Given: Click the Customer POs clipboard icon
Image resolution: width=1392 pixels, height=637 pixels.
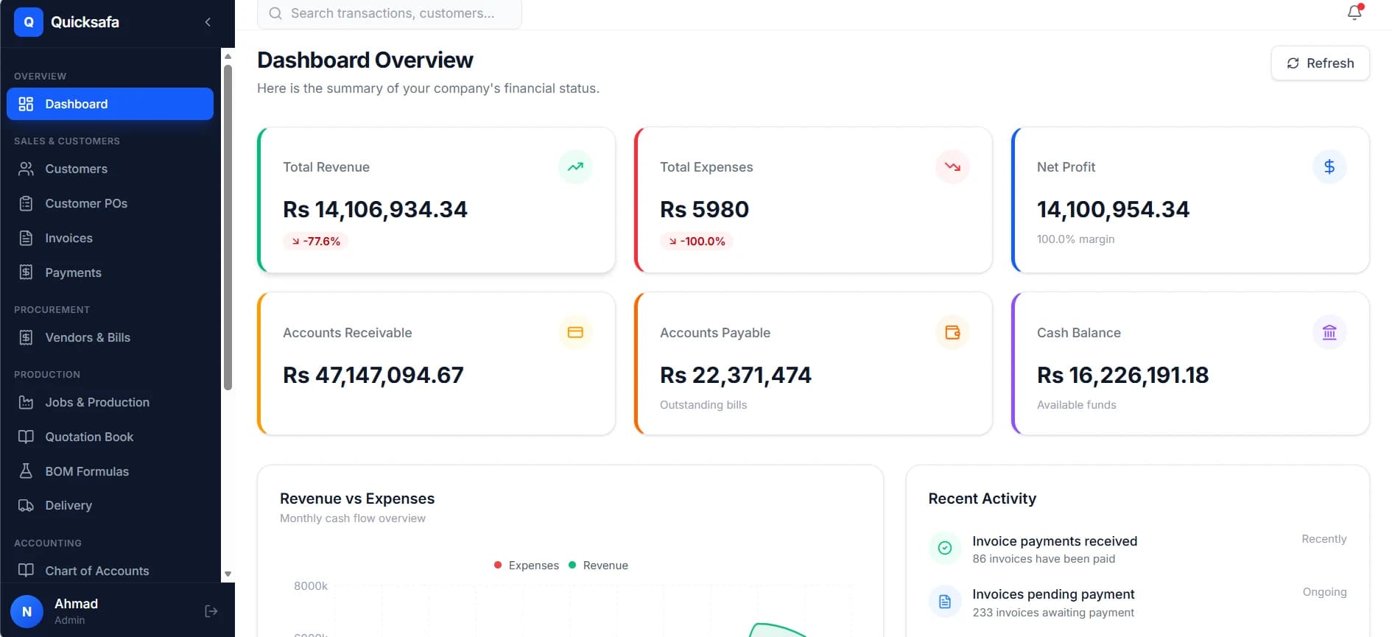Looking at the screenshot, I should 26,203.
